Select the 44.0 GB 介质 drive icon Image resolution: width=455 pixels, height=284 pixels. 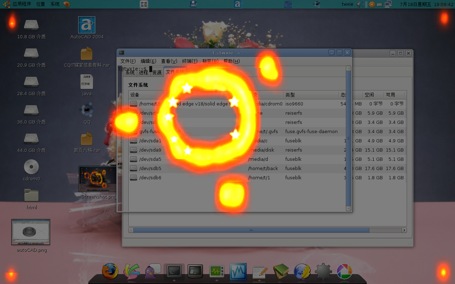point(31,138)
